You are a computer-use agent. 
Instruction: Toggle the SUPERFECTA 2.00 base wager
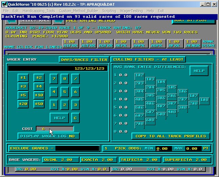coord(187,160)
